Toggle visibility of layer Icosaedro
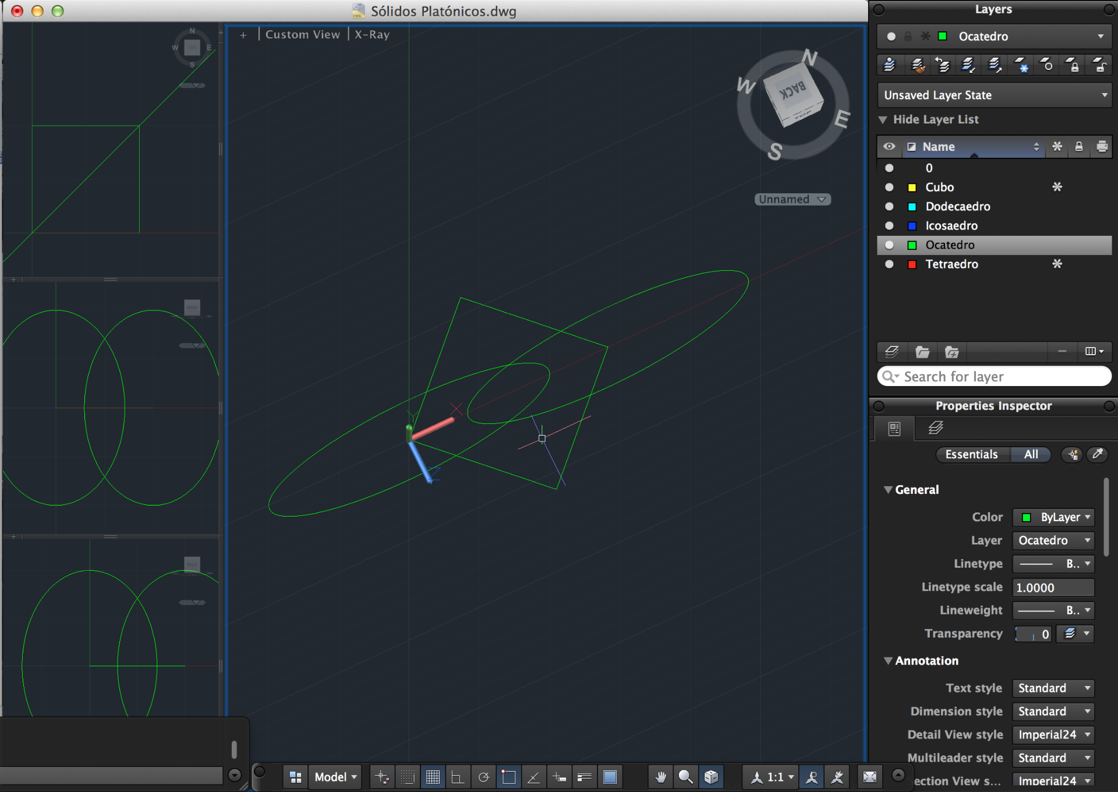This screenshot has height=792, width=1118. click(x=889, y=225)
